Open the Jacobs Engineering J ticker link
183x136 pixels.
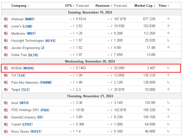pos(42,48)
